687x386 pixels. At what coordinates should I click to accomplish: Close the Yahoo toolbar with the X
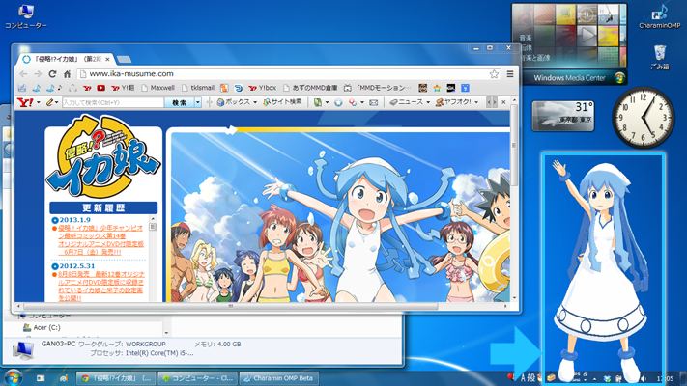click(x=503, y=102)
